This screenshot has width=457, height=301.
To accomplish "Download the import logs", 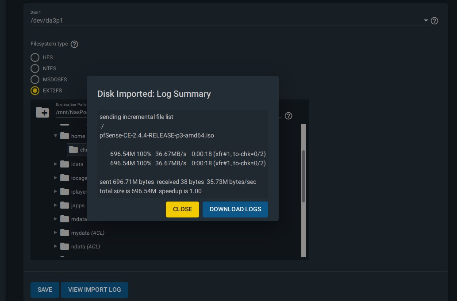I will [235, 210].
